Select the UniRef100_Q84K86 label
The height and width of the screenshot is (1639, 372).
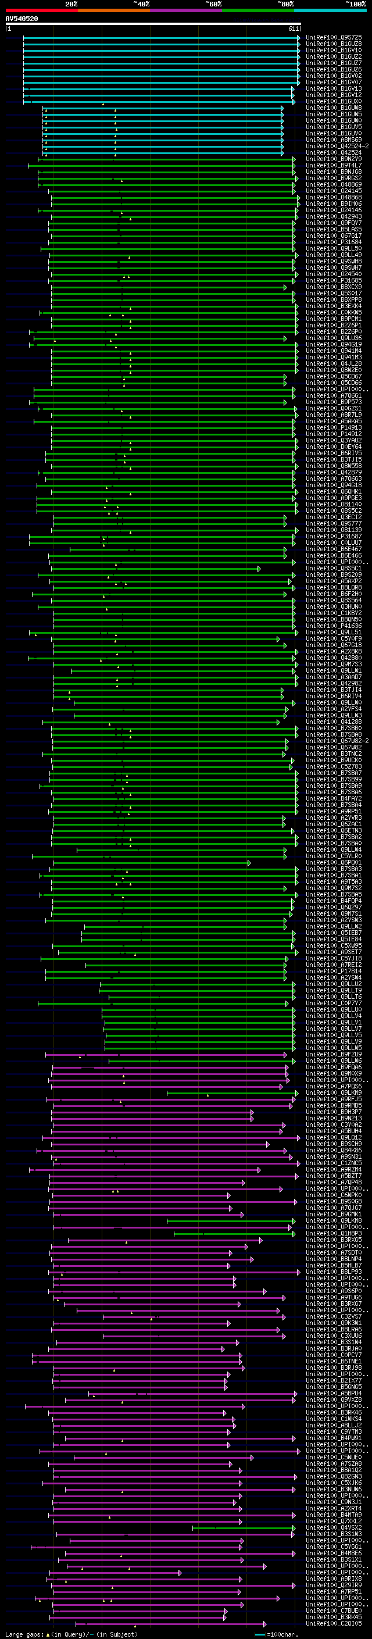coord(334,1151)
